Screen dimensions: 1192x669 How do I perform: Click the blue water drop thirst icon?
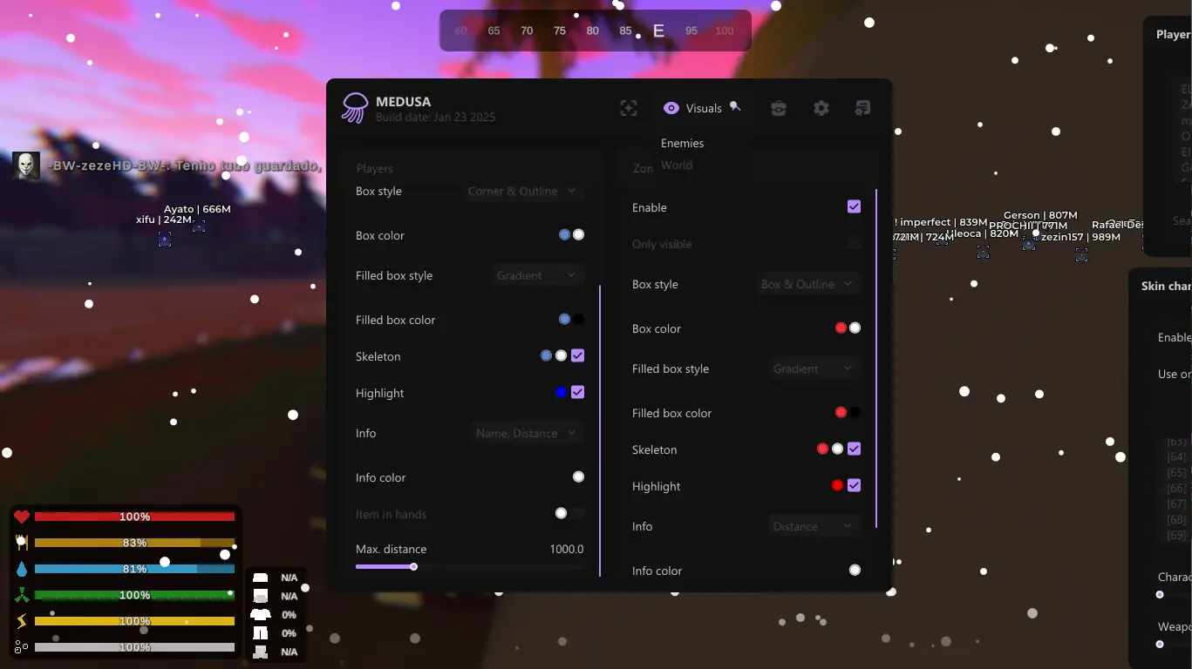pyautogui.click(x=22, y=569)
